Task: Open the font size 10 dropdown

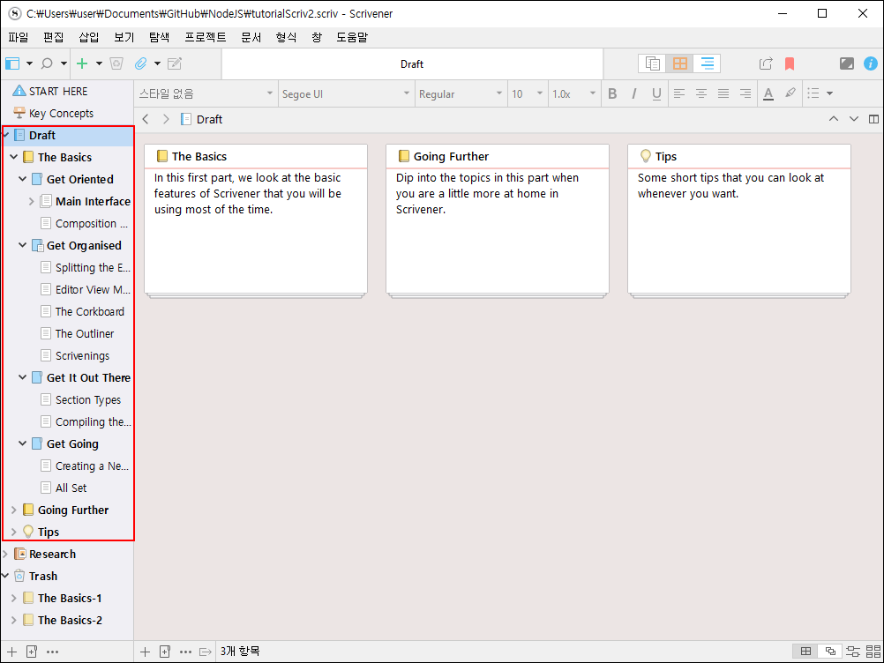Action: 527,93
